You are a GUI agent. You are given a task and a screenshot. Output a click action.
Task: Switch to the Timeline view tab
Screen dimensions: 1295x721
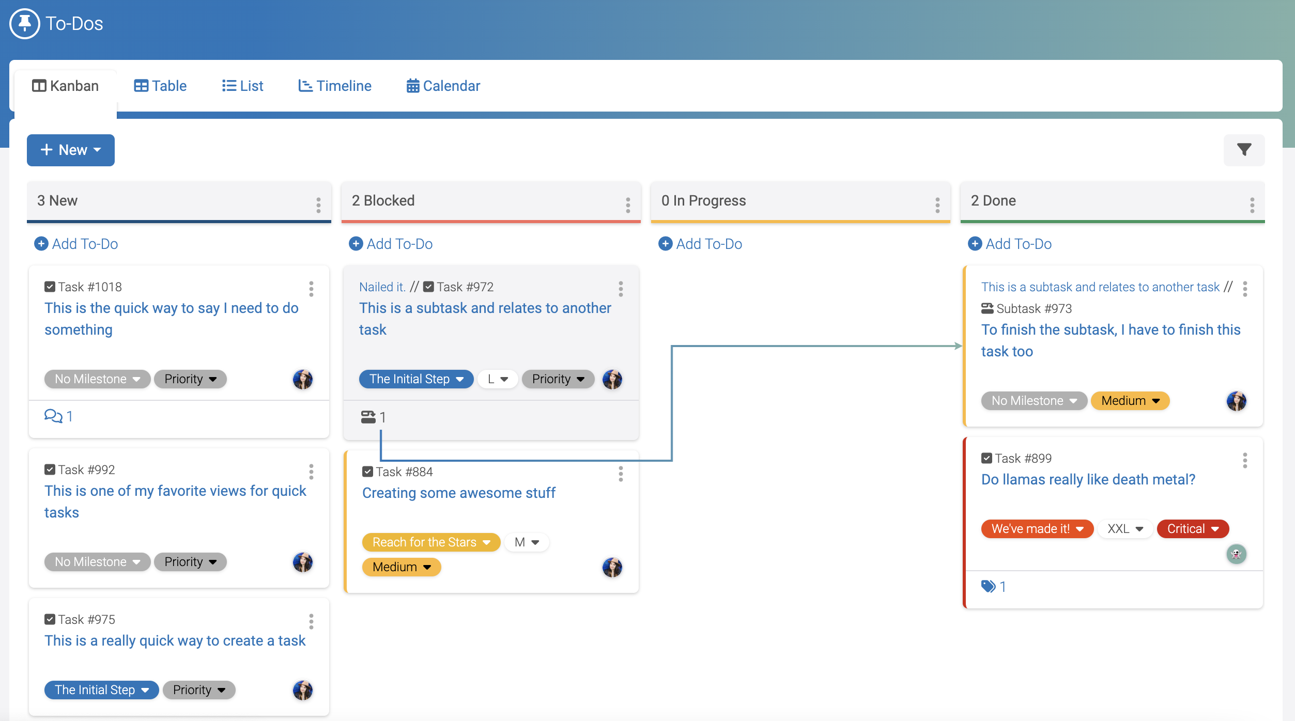(x=334, y=86)
